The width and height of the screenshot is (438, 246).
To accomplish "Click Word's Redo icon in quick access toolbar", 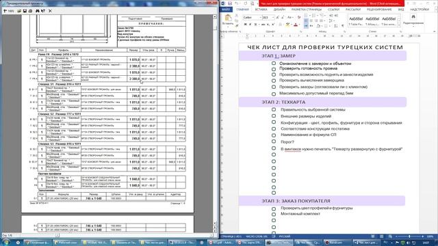I will pyautogui.click(x=246, y=3).
